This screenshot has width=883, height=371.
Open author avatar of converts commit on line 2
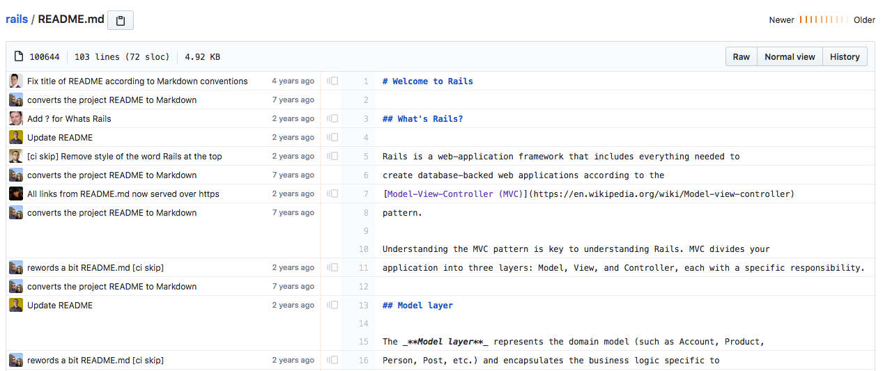pyautogui.click(x=15, y=100)
